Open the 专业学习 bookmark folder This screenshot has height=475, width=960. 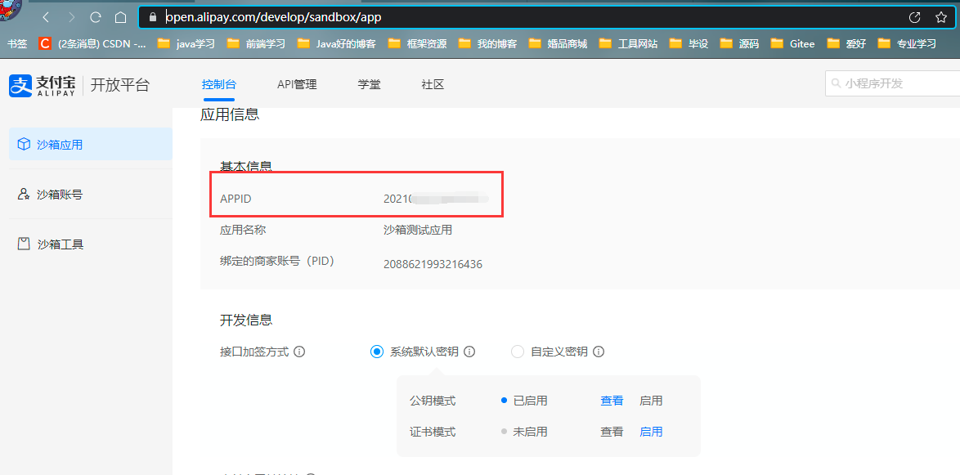point(907,43)
